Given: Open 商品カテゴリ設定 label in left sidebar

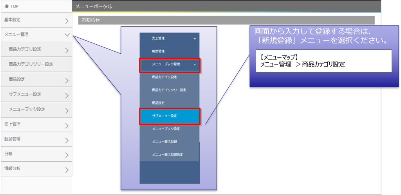Looking at the screenshot, I should 25,49.
